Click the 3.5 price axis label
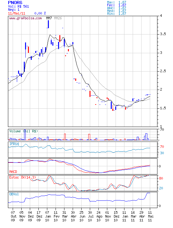173x228 pixels. pyautogui.click(x=163, y=34)
